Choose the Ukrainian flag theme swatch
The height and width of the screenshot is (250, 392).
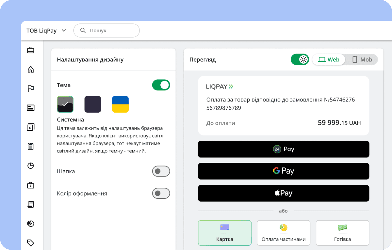coord(120,104)
